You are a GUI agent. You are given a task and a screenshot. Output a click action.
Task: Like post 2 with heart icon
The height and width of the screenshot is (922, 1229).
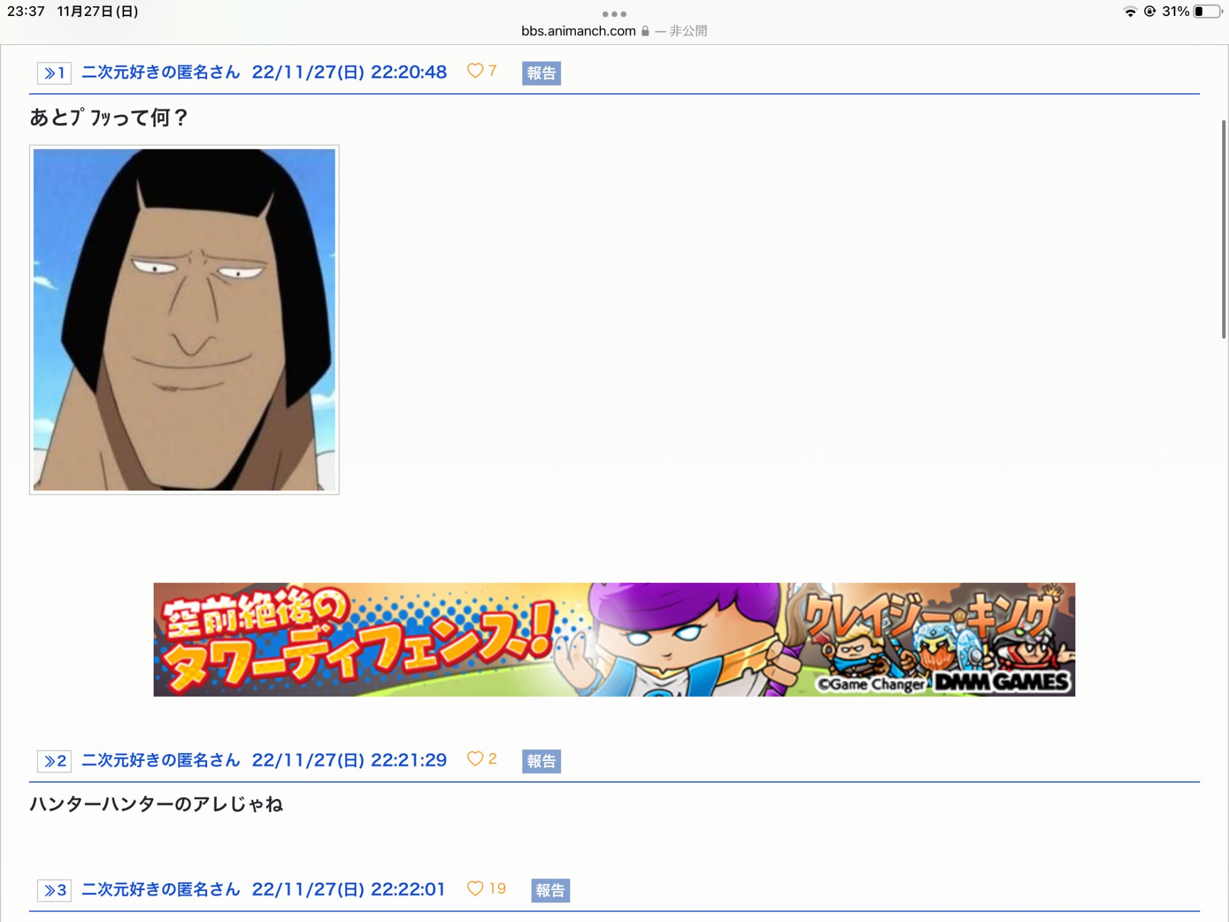pos(475,759)
